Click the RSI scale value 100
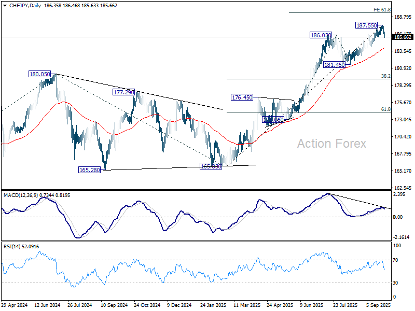415x311 pixels. click(397, 246)
